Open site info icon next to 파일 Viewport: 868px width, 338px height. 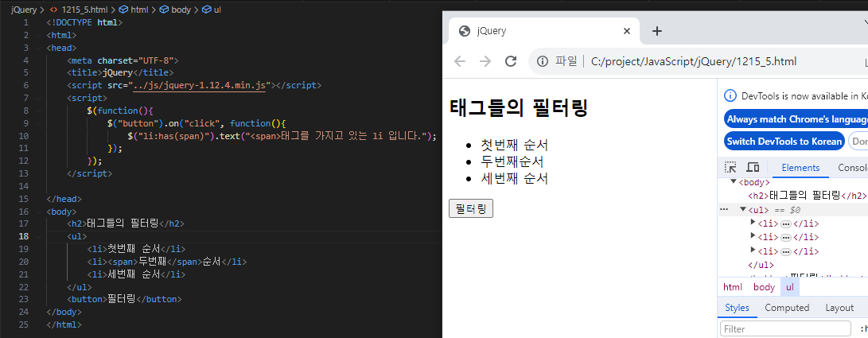(543, 61)
